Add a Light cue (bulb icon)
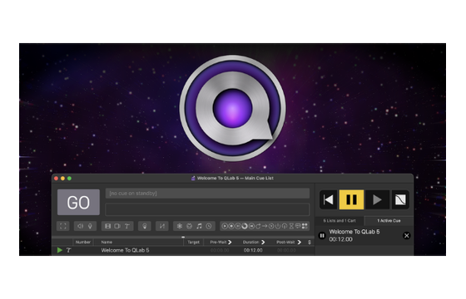The width and height of the screenshot is (466, 299). click(145, 226)
